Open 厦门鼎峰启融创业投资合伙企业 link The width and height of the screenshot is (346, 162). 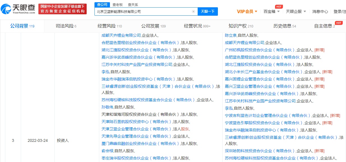pos(141,144)
